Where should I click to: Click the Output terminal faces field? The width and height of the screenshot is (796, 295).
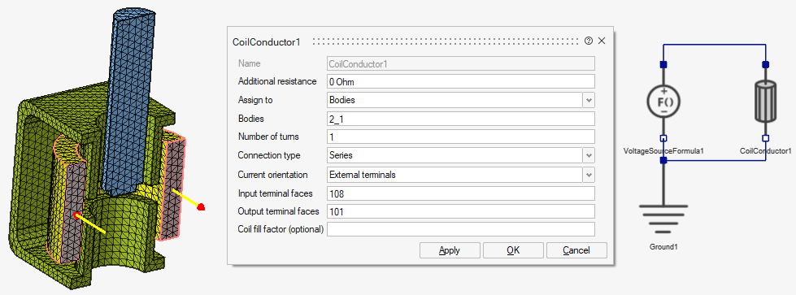tap(460, 211)
